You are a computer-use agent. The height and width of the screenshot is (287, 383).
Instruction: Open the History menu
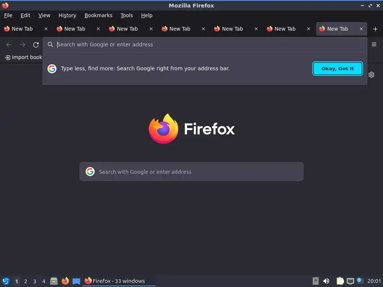tap(67, 15)
